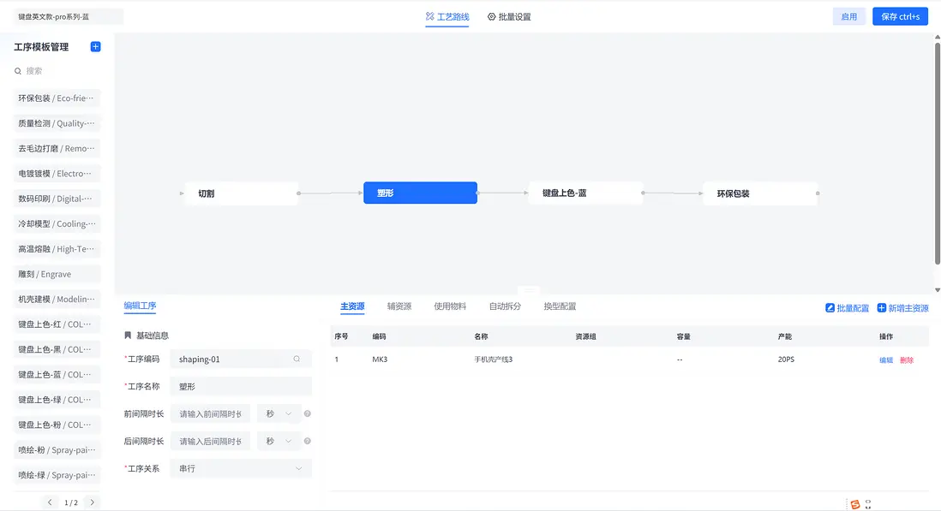
Task: Click the Sogou input method tray icon
Action: [855, 504]
